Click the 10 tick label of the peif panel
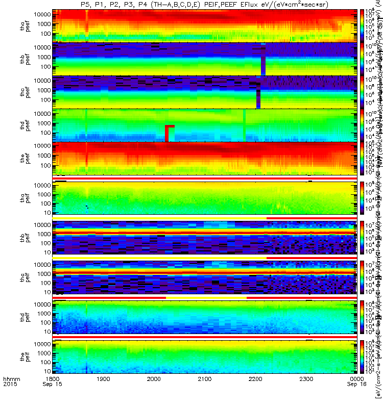383x408 pixels. click(47, 371)
